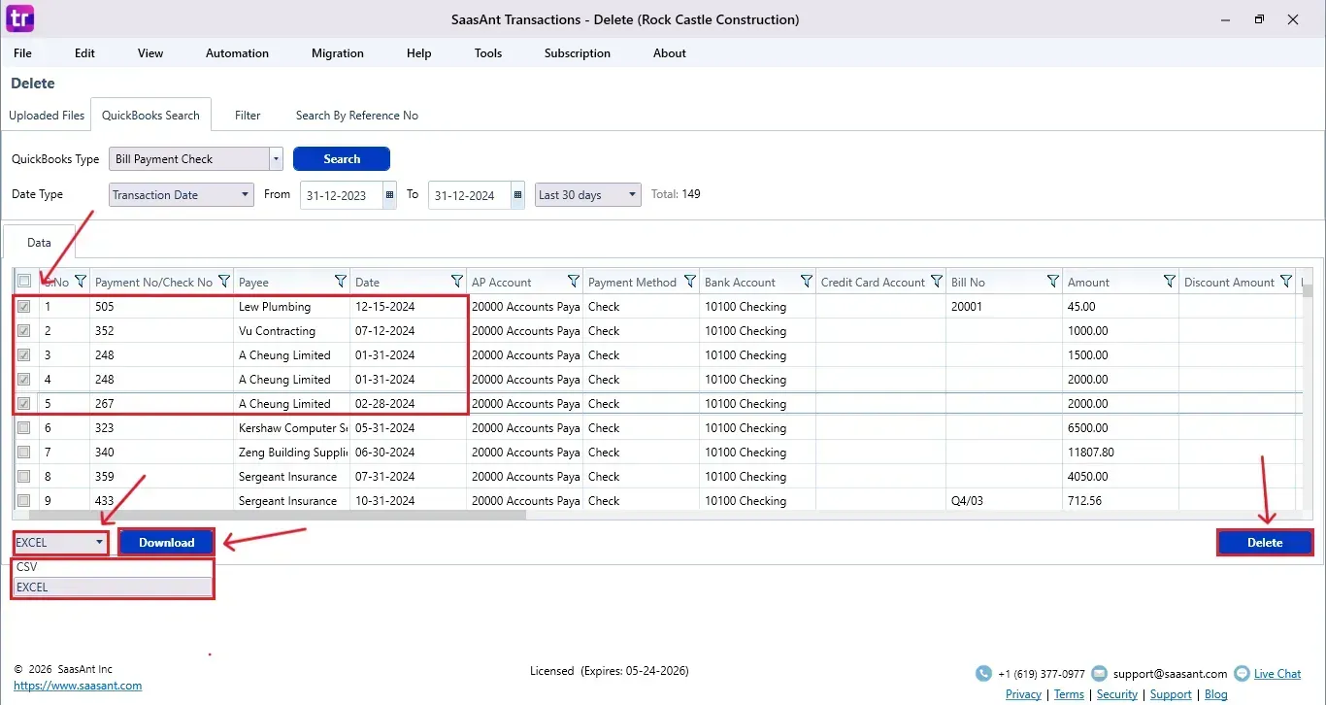
Task: Check the row 8 Sergeant Insurance checkbox
Action: click(x=24, y=477)
